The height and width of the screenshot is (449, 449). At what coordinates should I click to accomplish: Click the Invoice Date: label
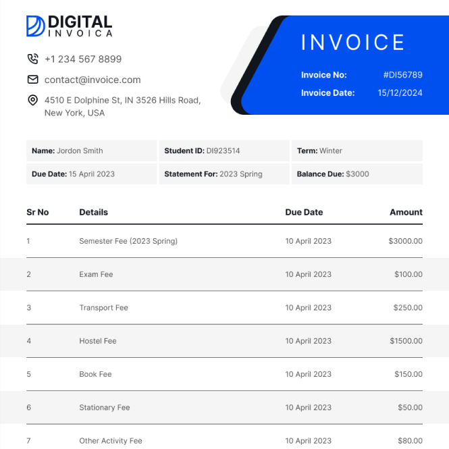click(328, 93)
